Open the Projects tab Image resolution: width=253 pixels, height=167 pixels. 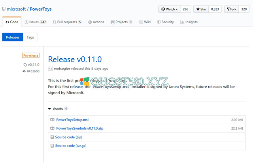121,22
